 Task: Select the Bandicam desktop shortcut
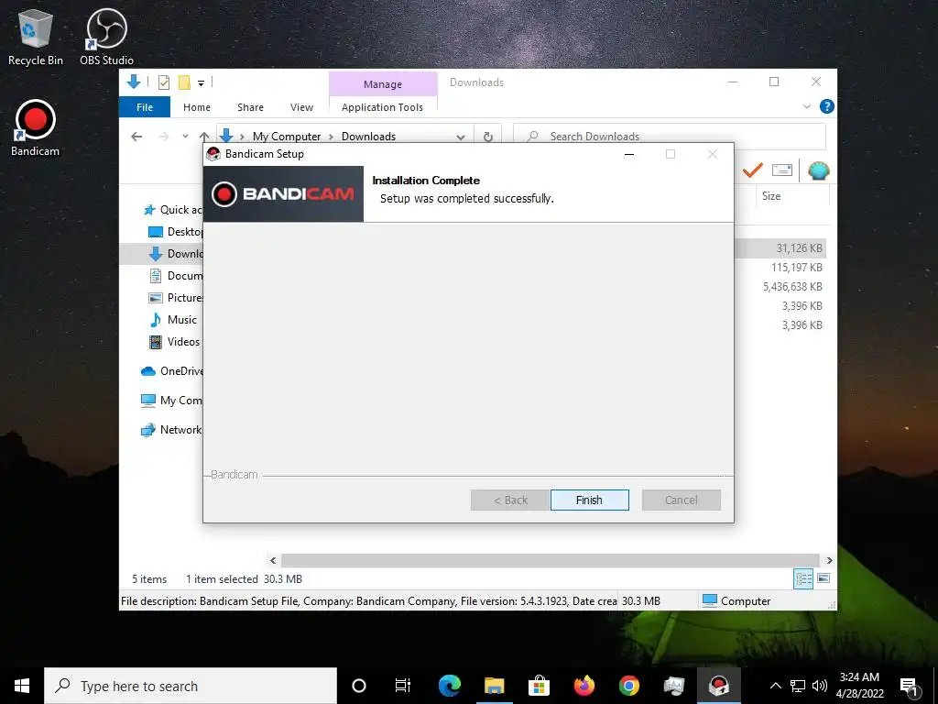36,128
